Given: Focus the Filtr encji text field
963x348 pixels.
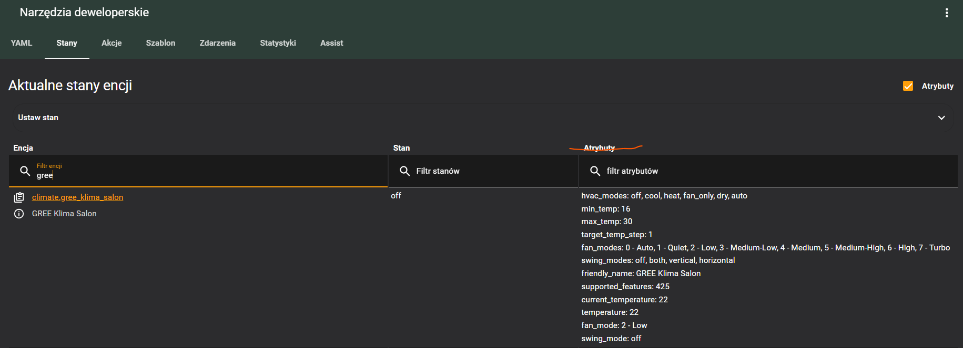Looking at the screenshot, I should pyautogui.click(x=210, y=175).
